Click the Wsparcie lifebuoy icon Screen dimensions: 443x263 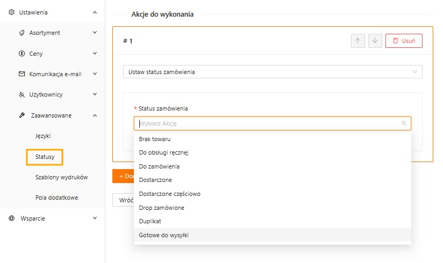pos(12,218)
